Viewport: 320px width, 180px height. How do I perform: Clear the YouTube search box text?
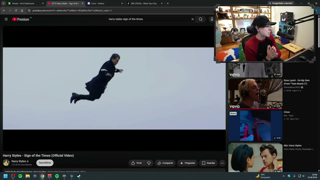192,19
